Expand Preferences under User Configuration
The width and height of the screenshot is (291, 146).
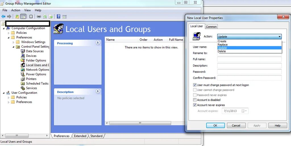click(9, 102)
